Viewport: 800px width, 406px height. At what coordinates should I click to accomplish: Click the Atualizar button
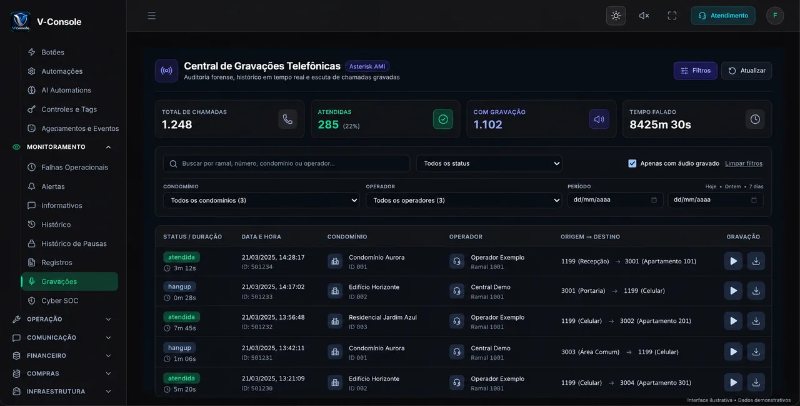tap(746, 71)
